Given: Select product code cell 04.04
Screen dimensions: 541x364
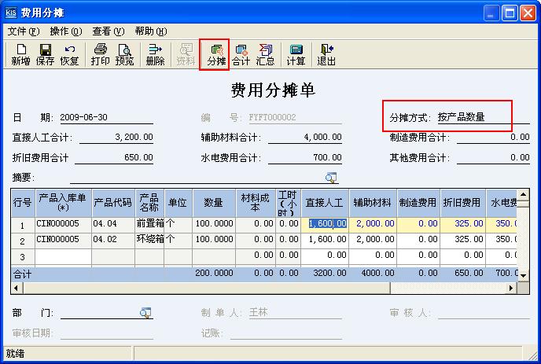Looking at the screenshot, I should pos(113,224).
